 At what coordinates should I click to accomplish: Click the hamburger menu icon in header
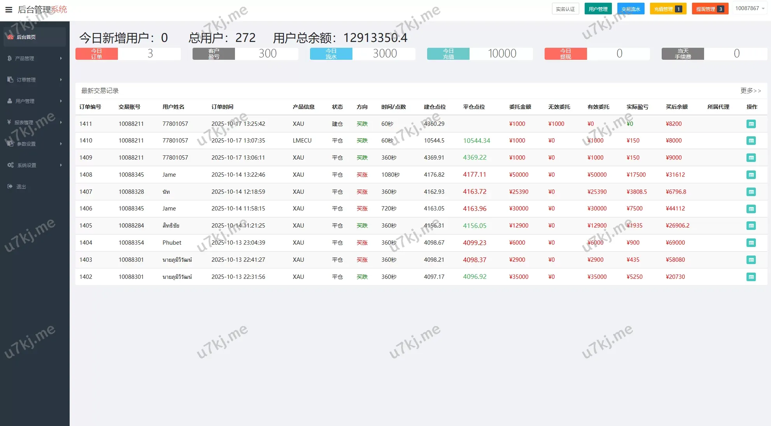[x=9, y=9]
